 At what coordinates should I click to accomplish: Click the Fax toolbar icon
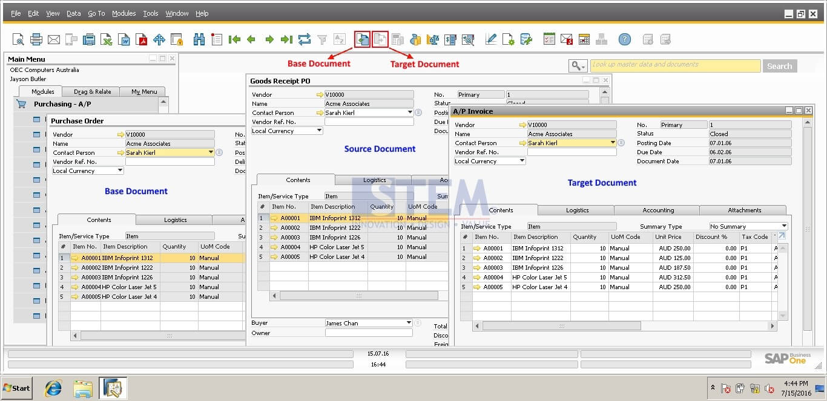pos(89,39)
